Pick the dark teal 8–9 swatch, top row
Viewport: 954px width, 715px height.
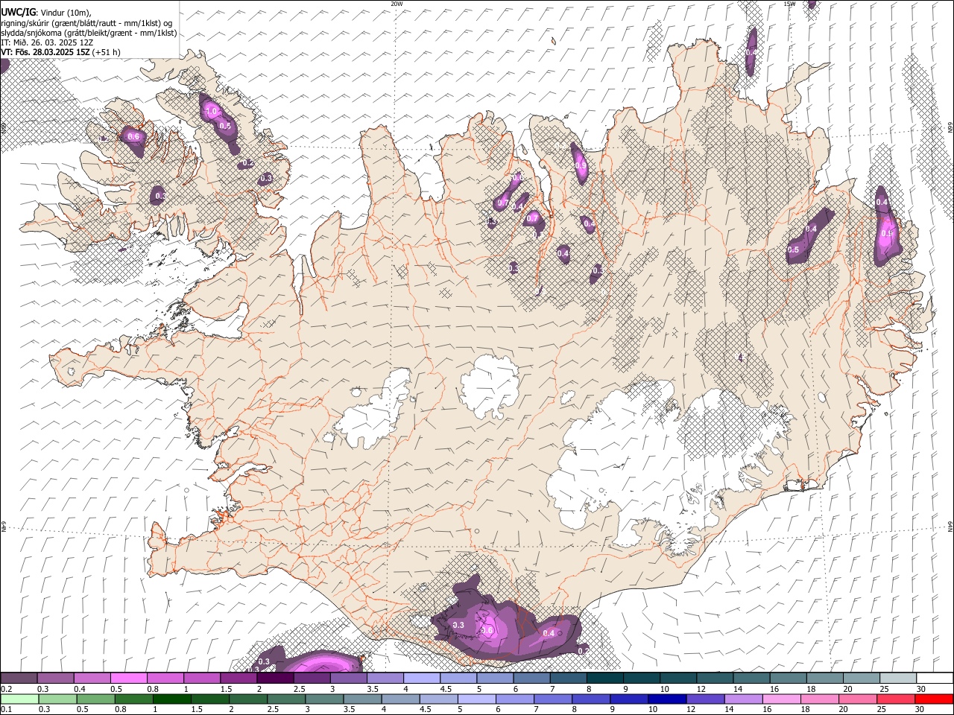click(605, 679)
